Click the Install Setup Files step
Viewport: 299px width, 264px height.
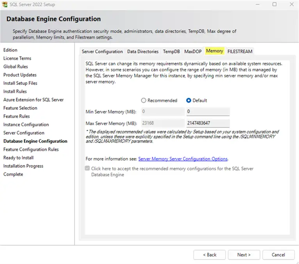[20, 83]
